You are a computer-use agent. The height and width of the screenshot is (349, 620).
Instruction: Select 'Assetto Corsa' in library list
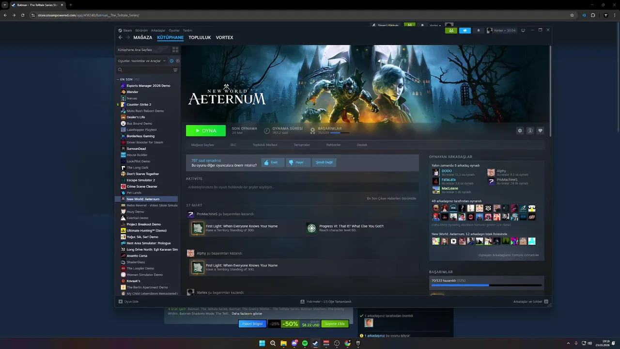pyautogui.click(x=137, y=256)
